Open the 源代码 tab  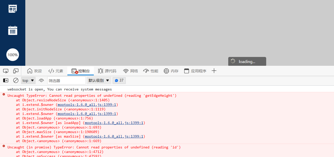pyautogui.click(x=107, y=71)
